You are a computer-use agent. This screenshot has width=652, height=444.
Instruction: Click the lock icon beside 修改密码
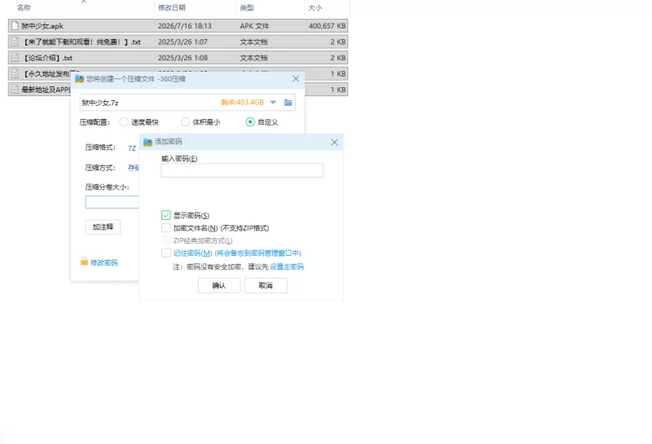pos(84,262)
